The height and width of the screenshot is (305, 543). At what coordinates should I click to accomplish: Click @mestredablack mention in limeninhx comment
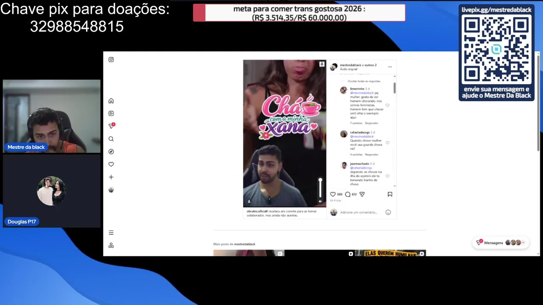pyautogui.click(x=362, y=93)
